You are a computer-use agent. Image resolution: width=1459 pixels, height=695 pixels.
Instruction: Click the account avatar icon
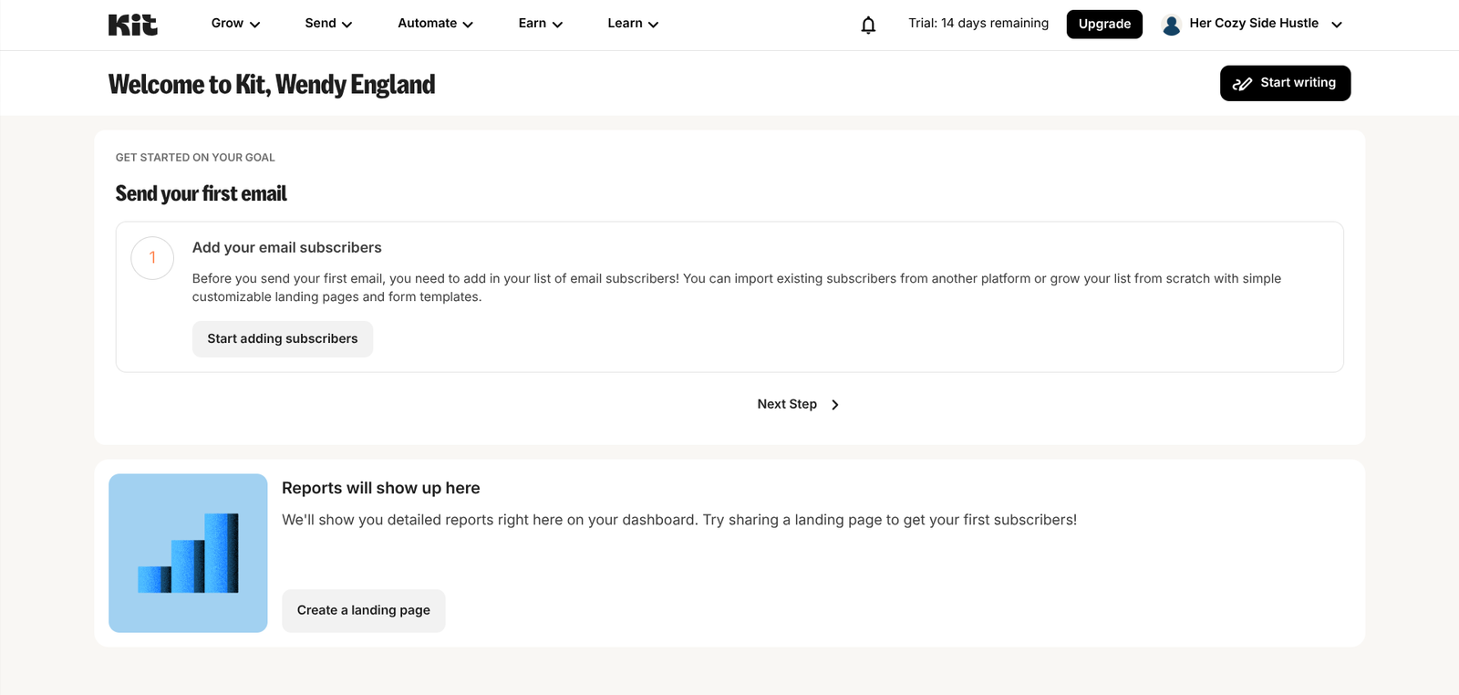point(1172,25)
